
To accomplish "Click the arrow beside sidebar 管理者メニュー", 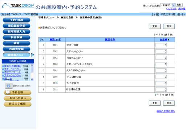I will [x=33, y=55].
